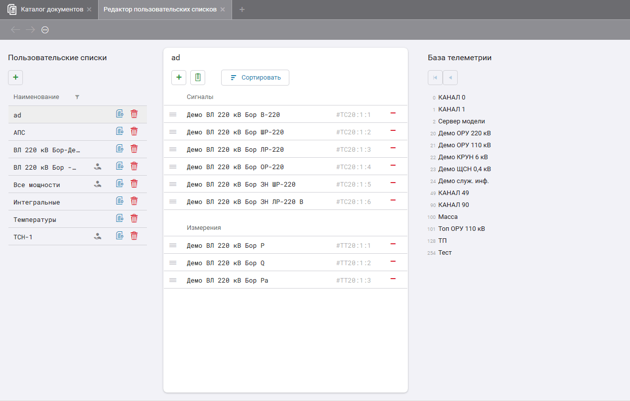Remove the measurement 'Демо ВЛ 220 кВ Бор Q'
This screenshot has width=630, height=401.
click(393, 262)
